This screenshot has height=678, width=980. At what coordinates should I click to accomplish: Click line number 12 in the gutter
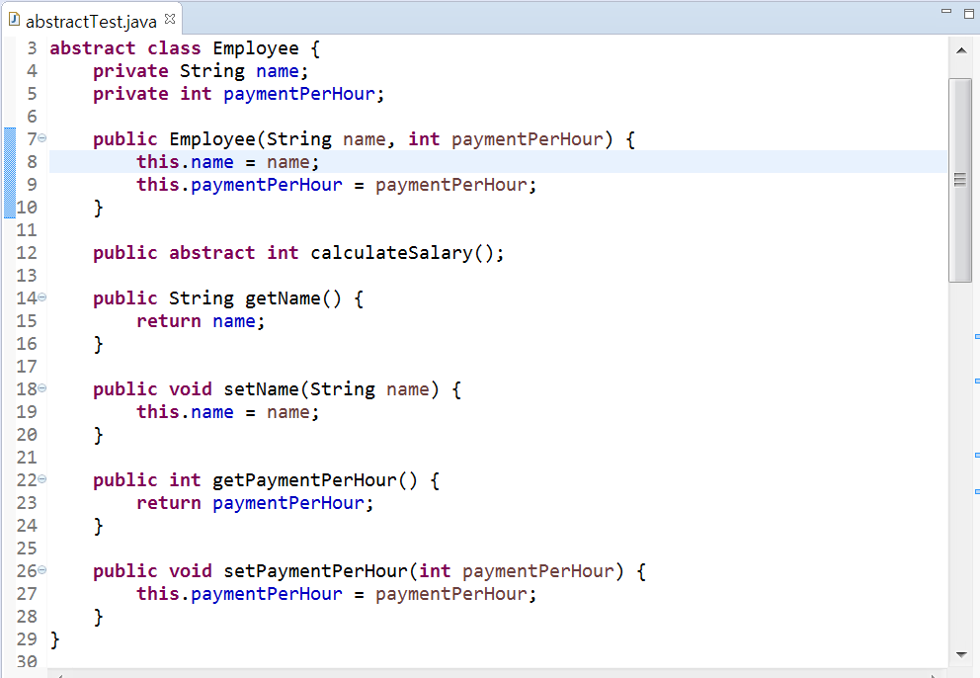click(x=27, y=253)
